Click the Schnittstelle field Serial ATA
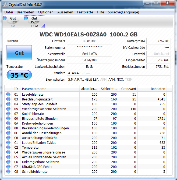The width and height of the screenshot is (177, 180). [90, 54]
